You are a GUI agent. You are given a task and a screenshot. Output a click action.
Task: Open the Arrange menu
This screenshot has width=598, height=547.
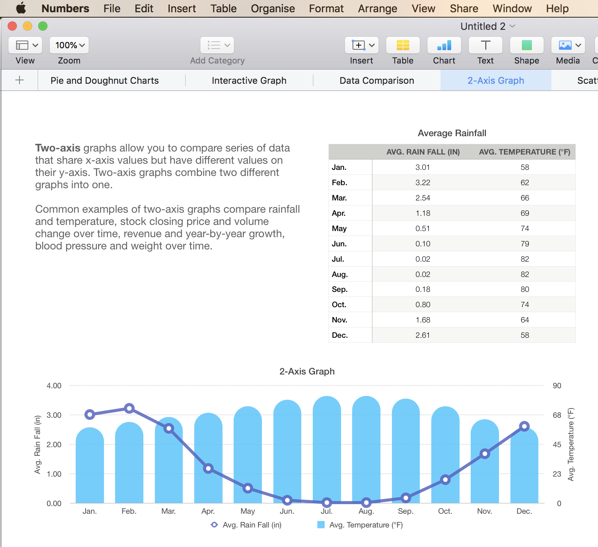[x=377, y=8]
